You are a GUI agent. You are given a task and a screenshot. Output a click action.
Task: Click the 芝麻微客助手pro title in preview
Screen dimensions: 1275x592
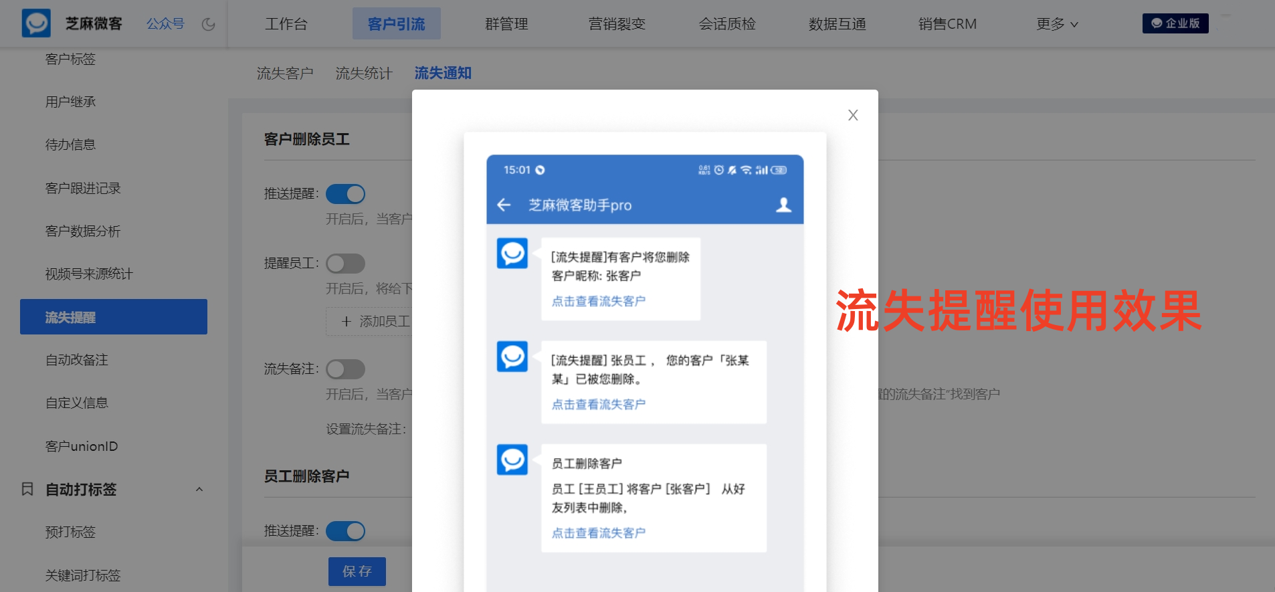click(x=580, y=205)
